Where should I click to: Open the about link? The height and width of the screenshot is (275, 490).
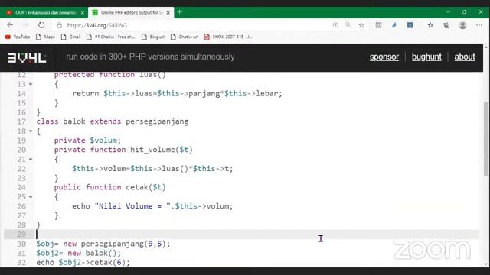(465, 57)
